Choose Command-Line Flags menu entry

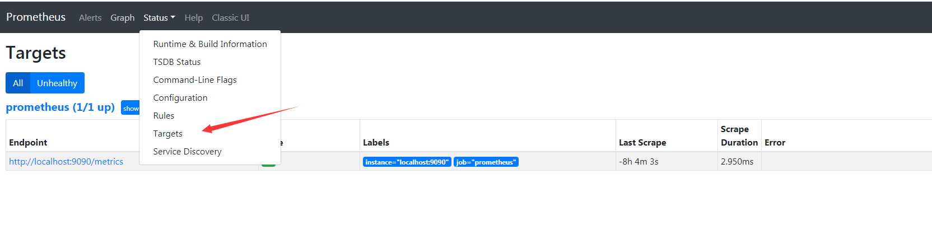[195, 79]
